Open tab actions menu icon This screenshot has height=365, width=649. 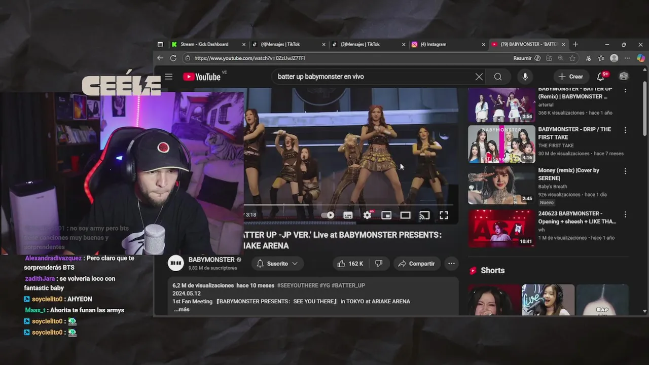pos(160,45)
